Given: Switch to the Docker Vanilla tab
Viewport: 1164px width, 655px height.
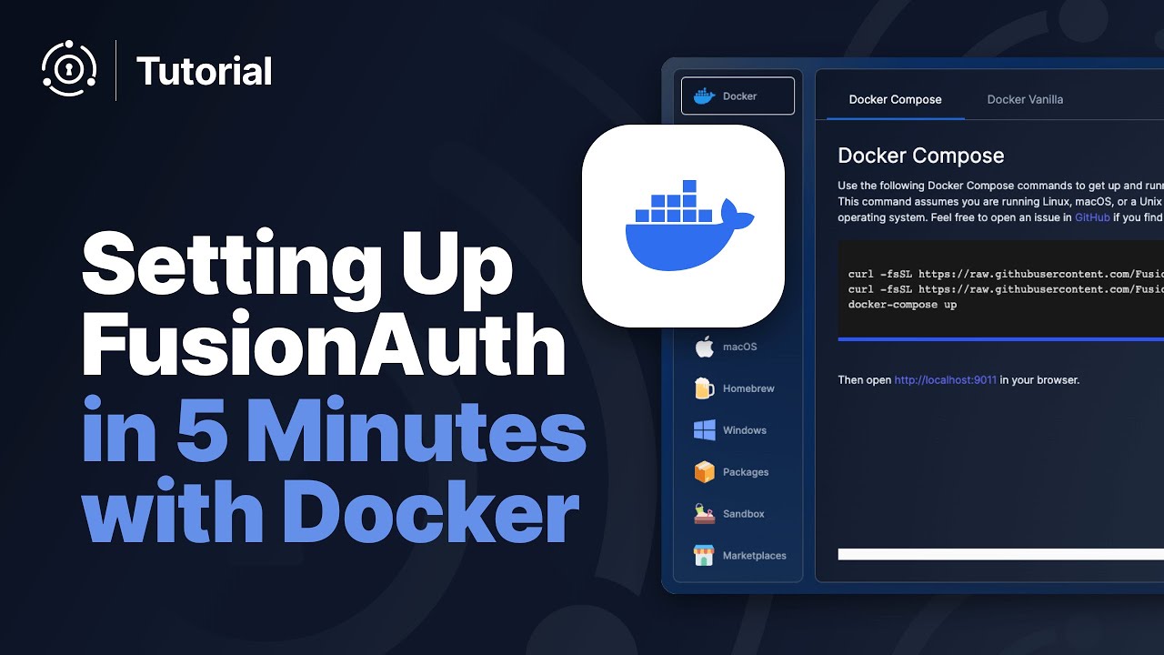Looking at the screenshot, I should 1025,99.
